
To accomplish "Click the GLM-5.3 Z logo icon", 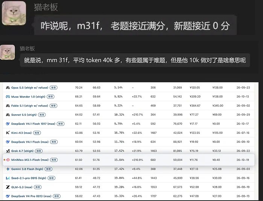I will (8, 187).
